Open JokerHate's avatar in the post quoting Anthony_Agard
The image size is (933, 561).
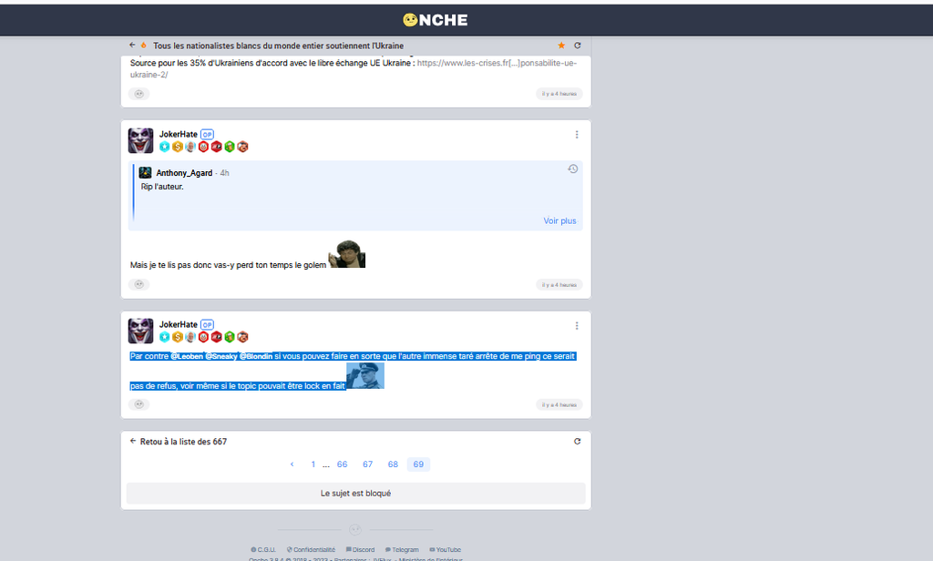click(140, 140)
